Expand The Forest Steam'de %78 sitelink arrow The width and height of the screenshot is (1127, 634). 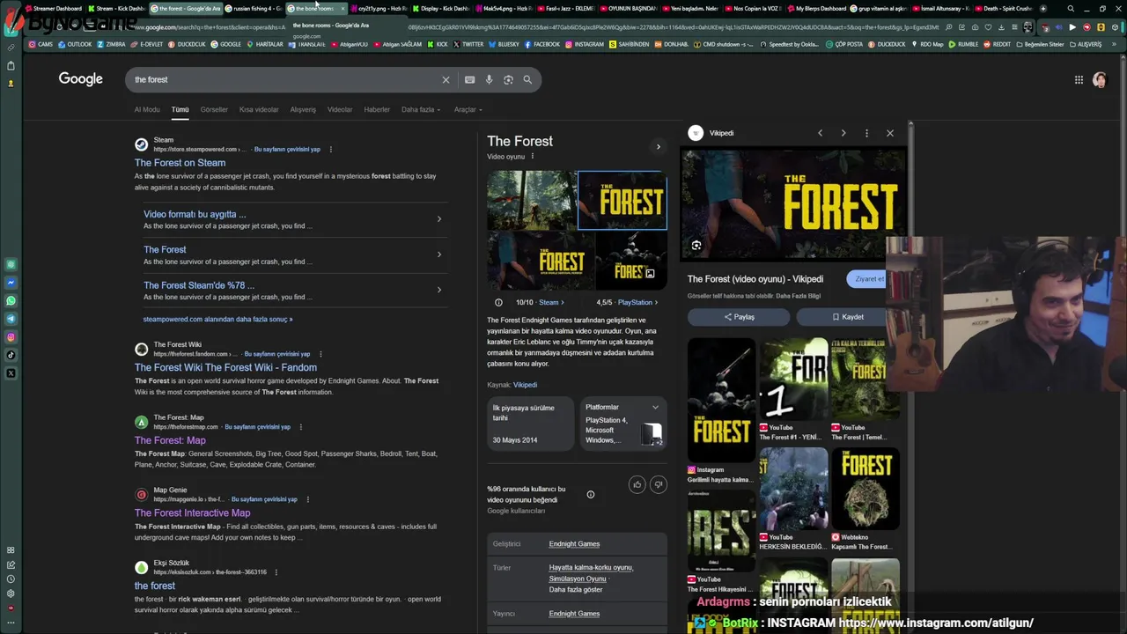(439, 290)
